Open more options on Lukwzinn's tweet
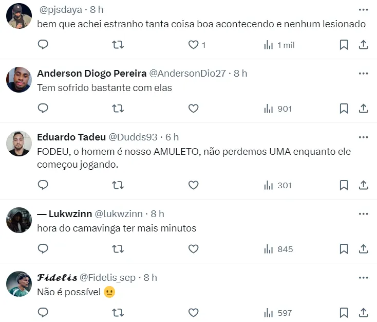 pos(363,213)
